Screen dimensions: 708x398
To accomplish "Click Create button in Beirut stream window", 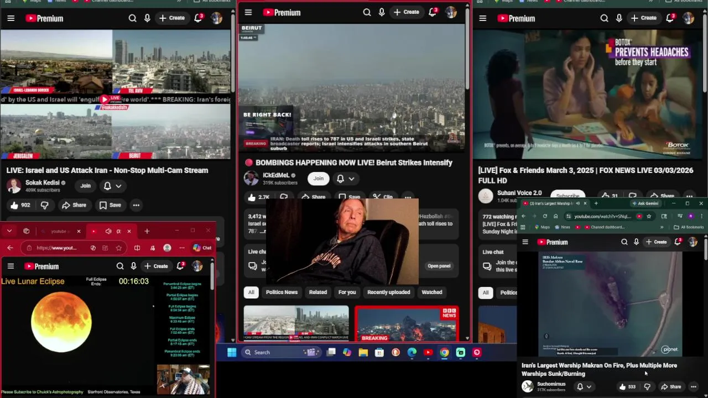I will [x=407, y=12].
